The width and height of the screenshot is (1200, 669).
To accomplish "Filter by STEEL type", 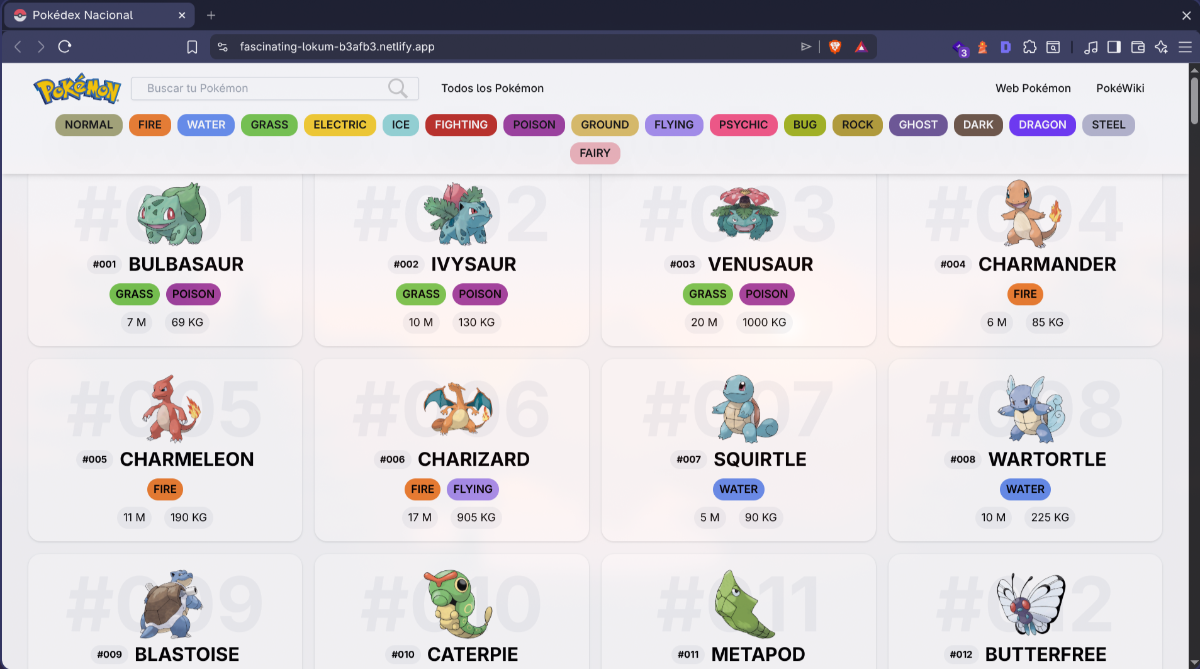I will tap(1109, 125).
